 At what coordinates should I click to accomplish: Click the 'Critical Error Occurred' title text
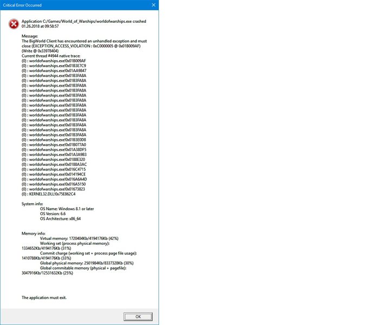point(22,5)
